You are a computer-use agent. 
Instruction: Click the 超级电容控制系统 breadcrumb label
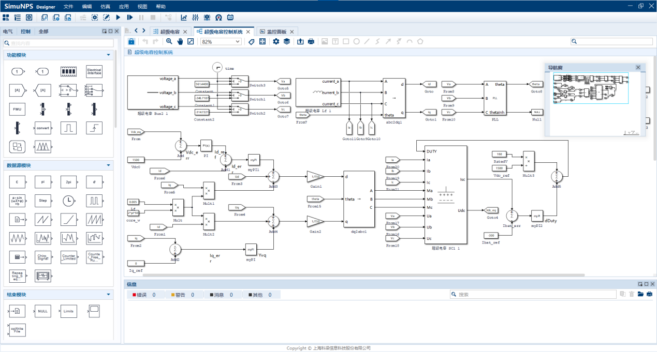[x=153, y=52]
